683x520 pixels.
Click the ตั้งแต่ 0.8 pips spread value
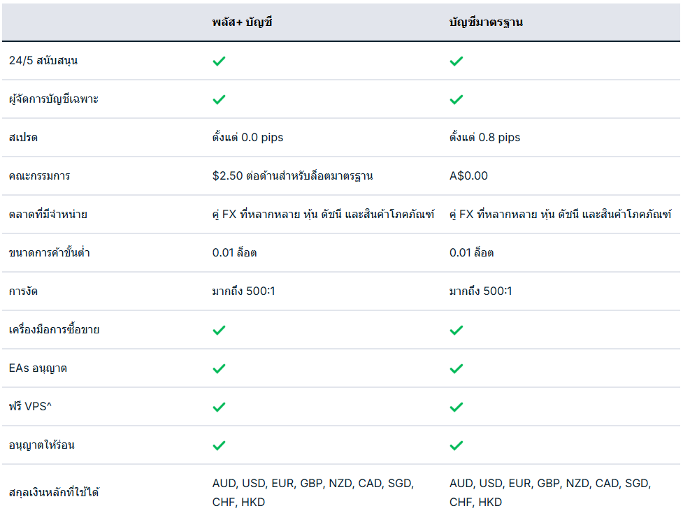coord(484,138)
